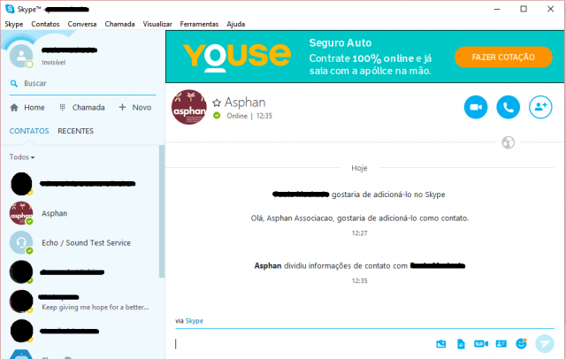Send contacts using the contact card icon

coord(501,344)
